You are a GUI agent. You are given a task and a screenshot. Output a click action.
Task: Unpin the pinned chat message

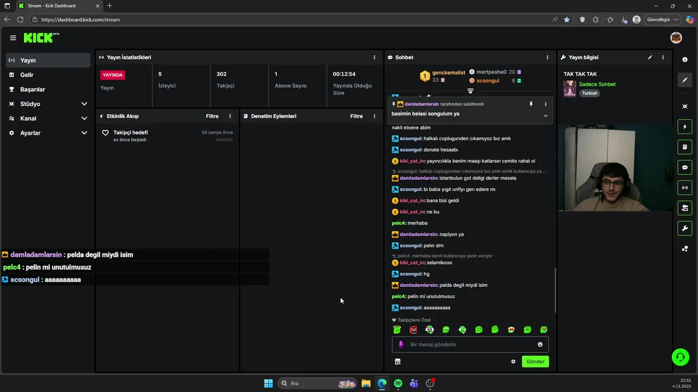point(531,104)
